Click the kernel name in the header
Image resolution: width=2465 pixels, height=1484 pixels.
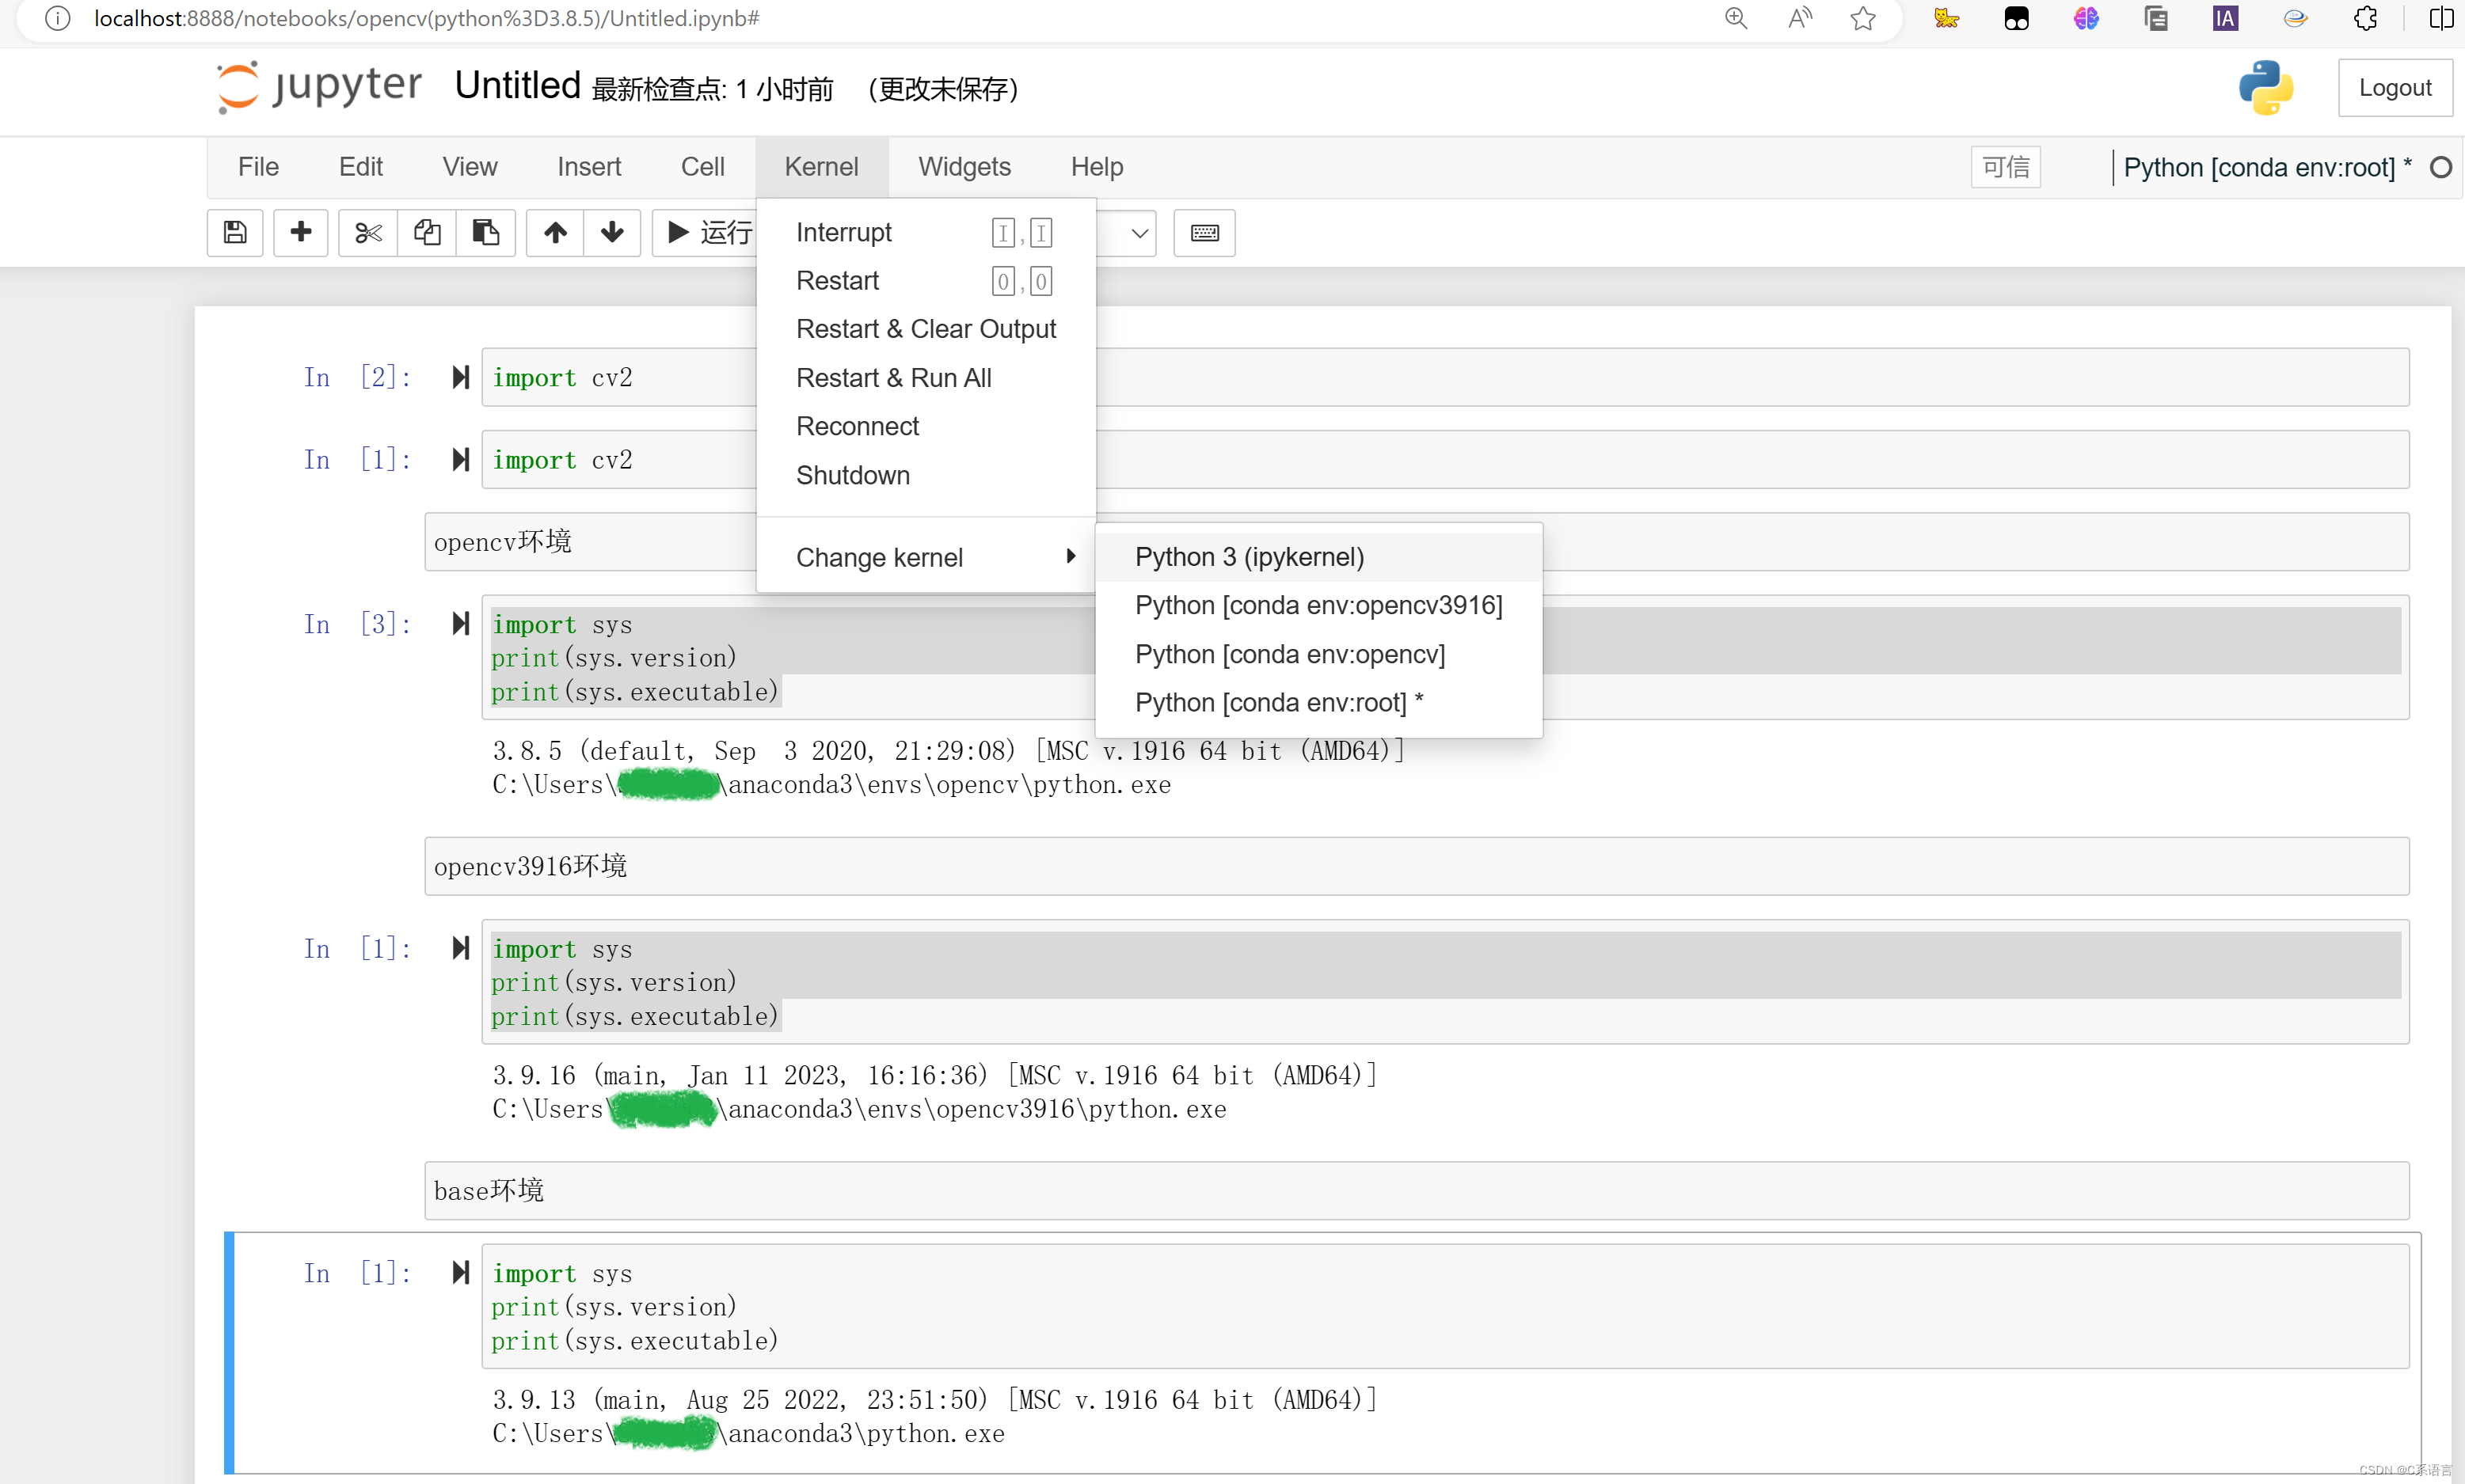pos(2267,167)
